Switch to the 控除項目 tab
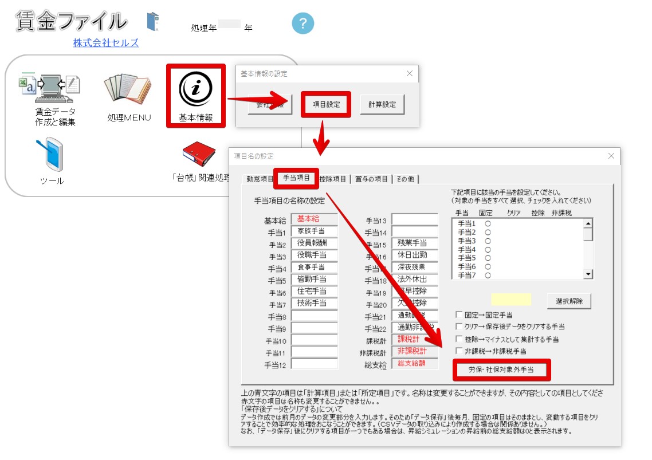652x460 pixels. pyautogui.click(x=333, y=179)
